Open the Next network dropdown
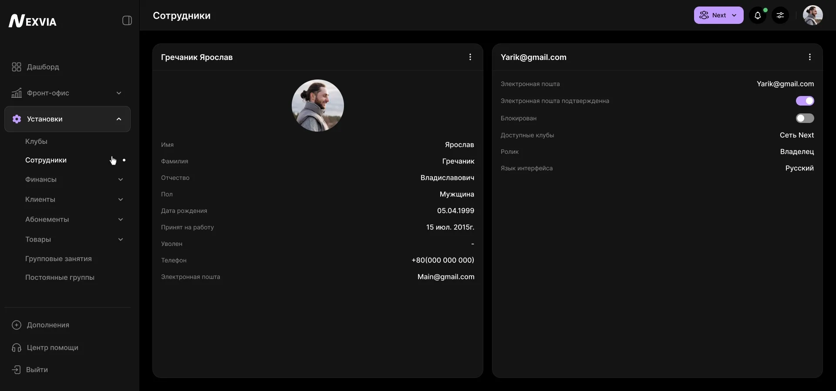The image size is (836, 391). tap(718, 15)
